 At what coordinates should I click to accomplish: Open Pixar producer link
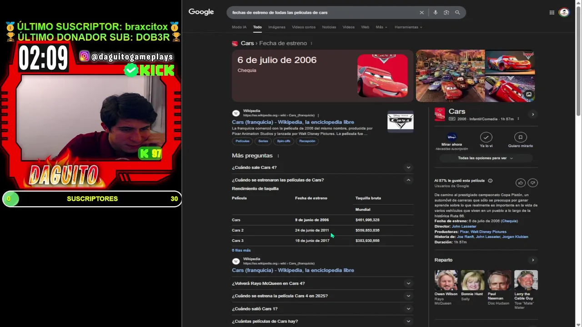tap(464, 232)
